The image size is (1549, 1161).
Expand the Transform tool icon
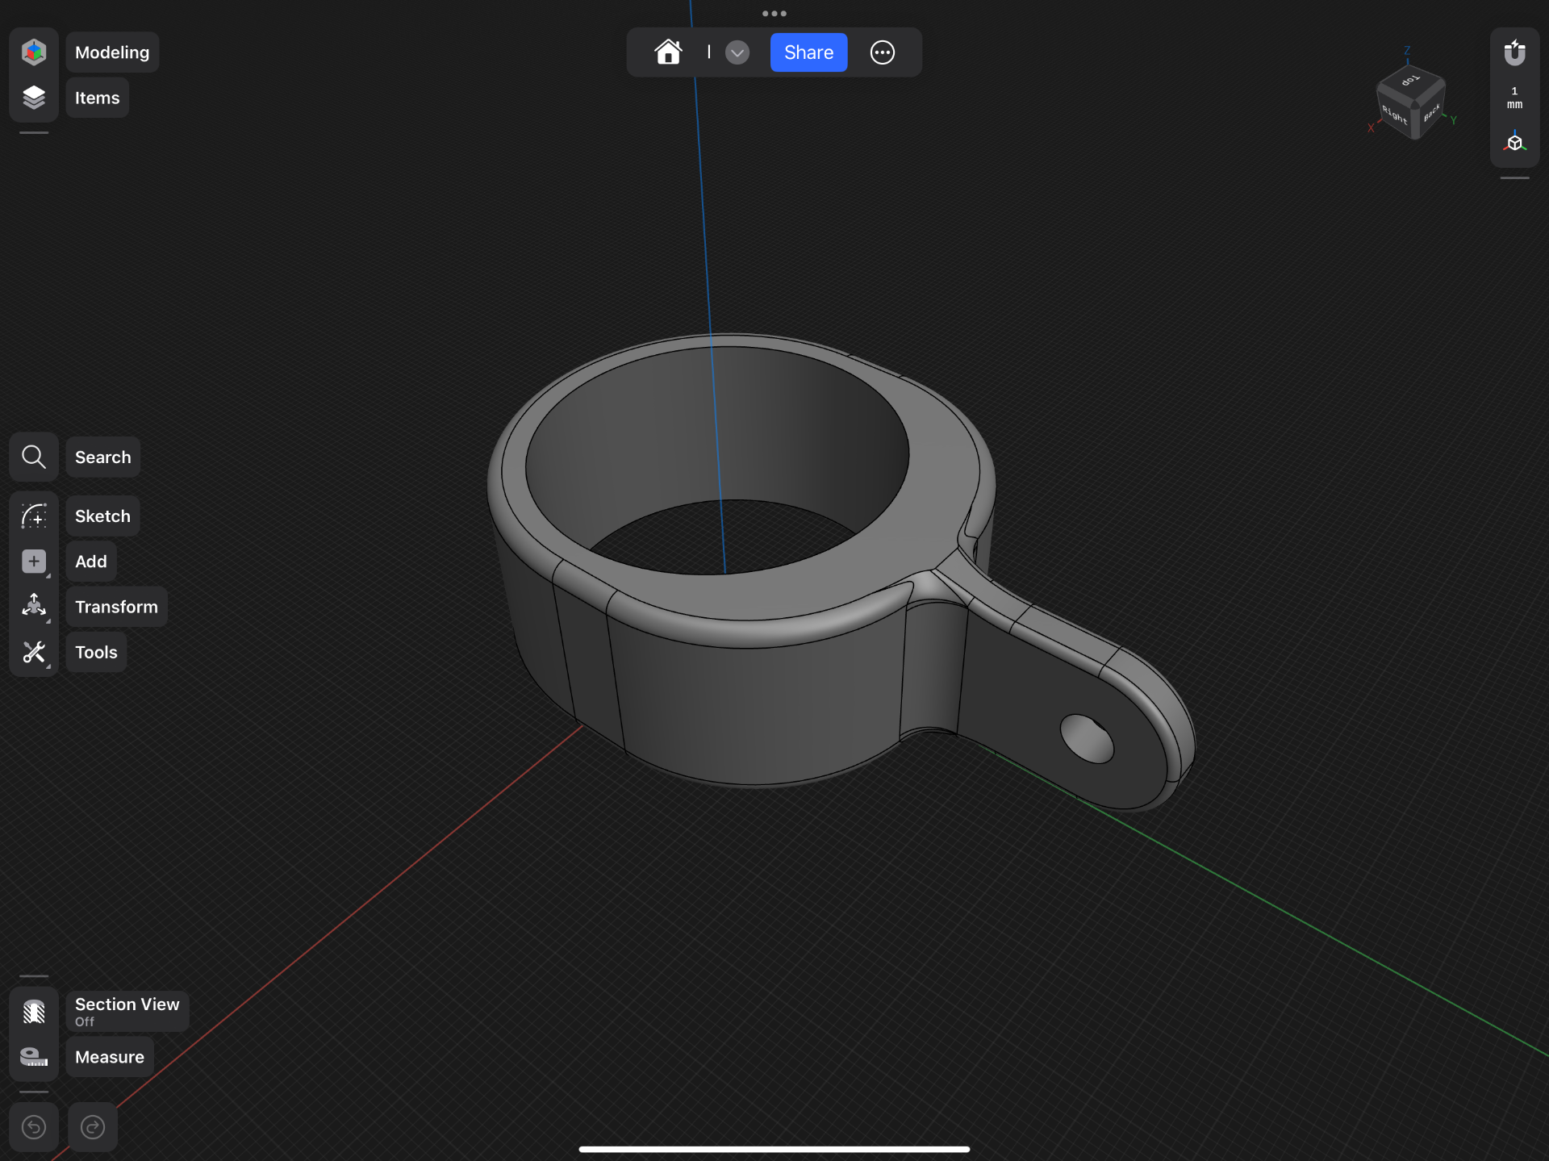[34, 607]
